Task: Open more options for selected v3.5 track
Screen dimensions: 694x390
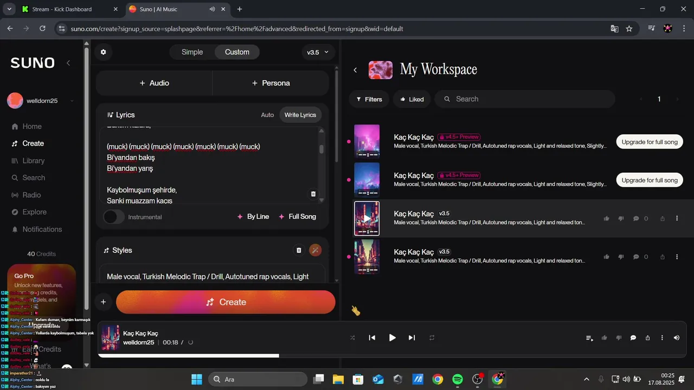Action: [x=677, y=218]
